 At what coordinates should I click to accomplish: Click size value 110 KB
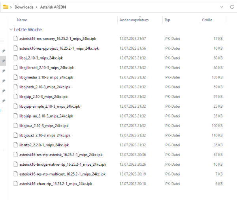pyautogui.click(x=217, y=135)
